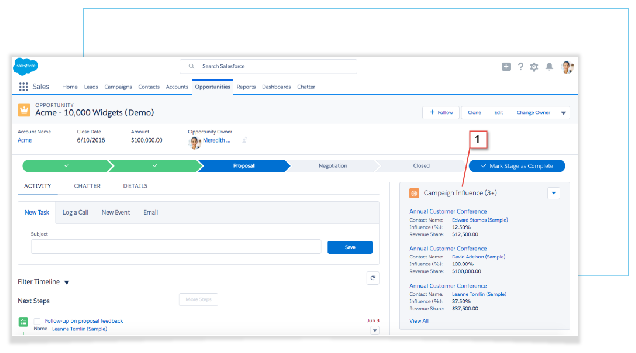This screenshot has width=636, height=353.
Task: Click the Campaign Influence orange icon
Action: (414, 193)
